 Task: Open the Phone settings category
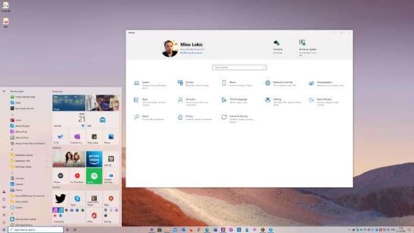click(237, 84)
